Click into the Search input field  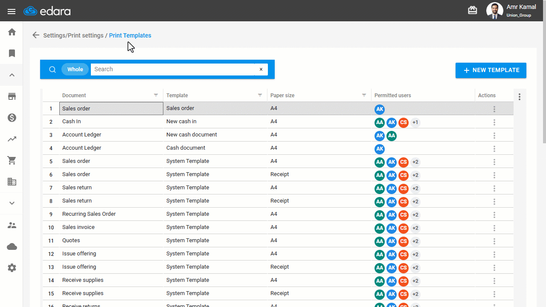[x=173, y=70]
